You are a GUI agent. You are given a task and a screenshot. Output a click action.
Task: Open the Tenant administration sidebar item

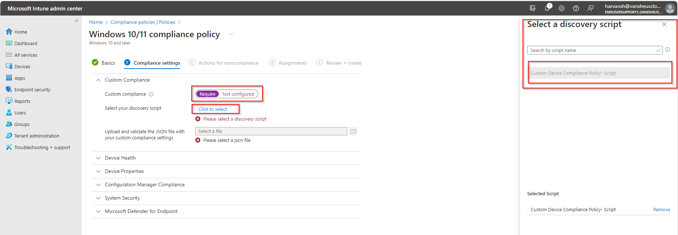[x=33, y=136]
